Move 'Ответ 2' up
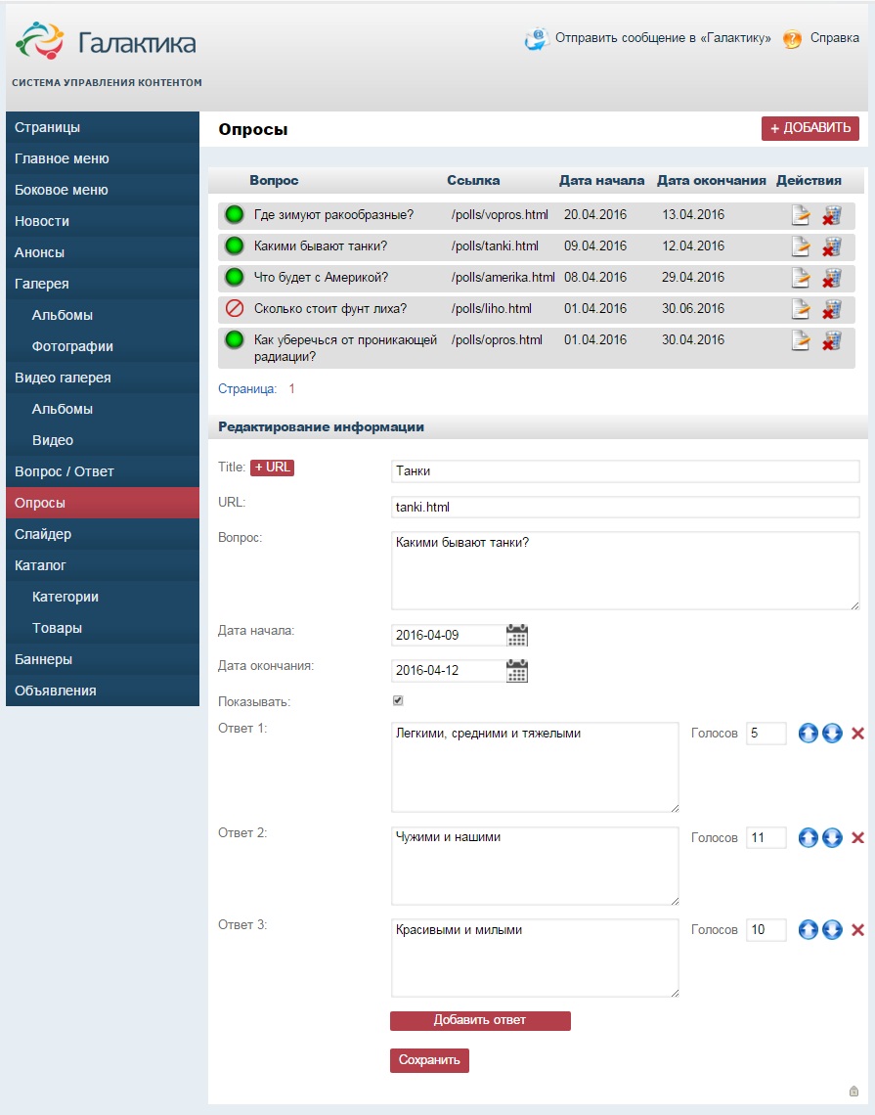Viewport: 875px width, 1115px height. pos(809,837)
